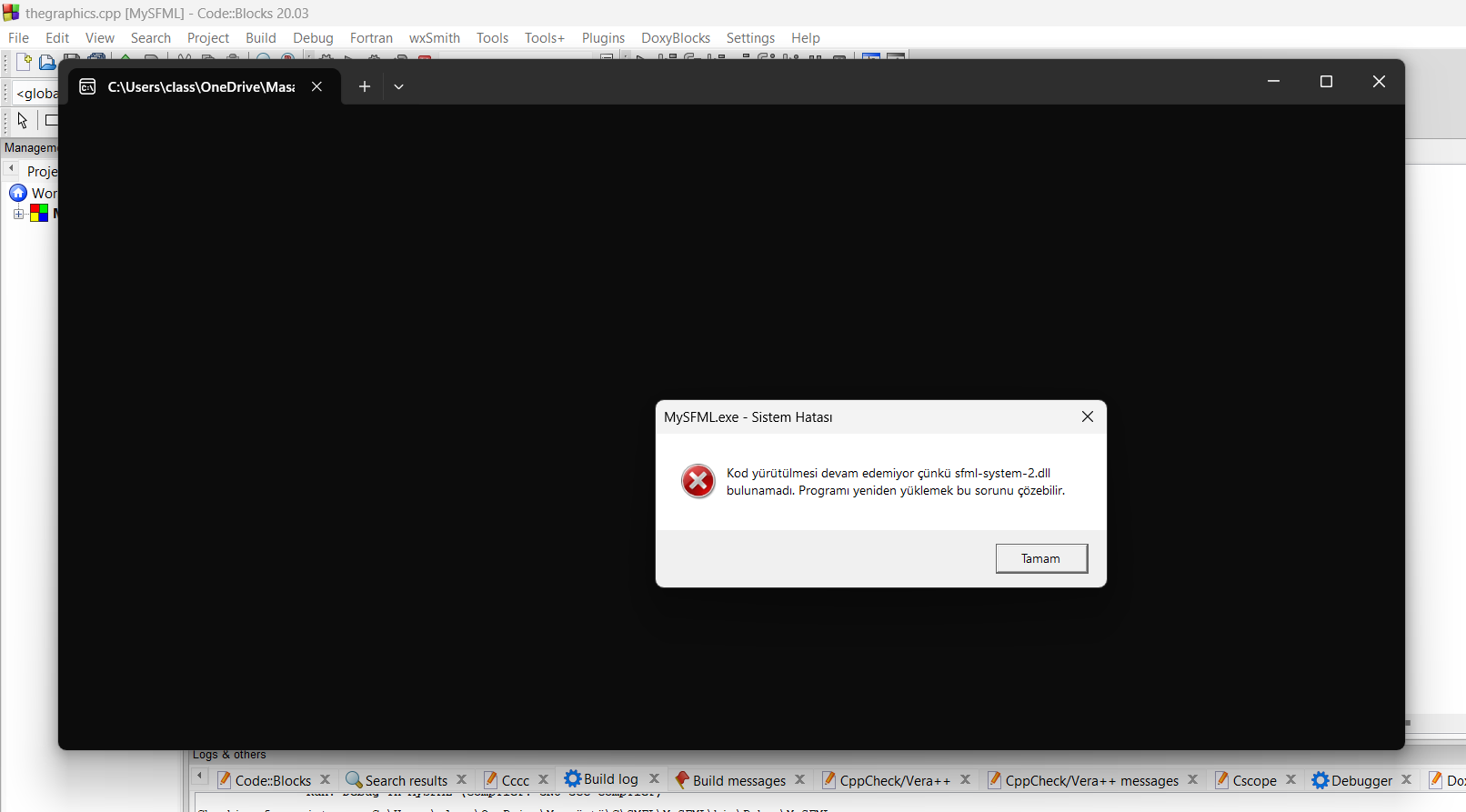Click the Search results magnifier icon

pyautogui.click(x=354, y=780)
